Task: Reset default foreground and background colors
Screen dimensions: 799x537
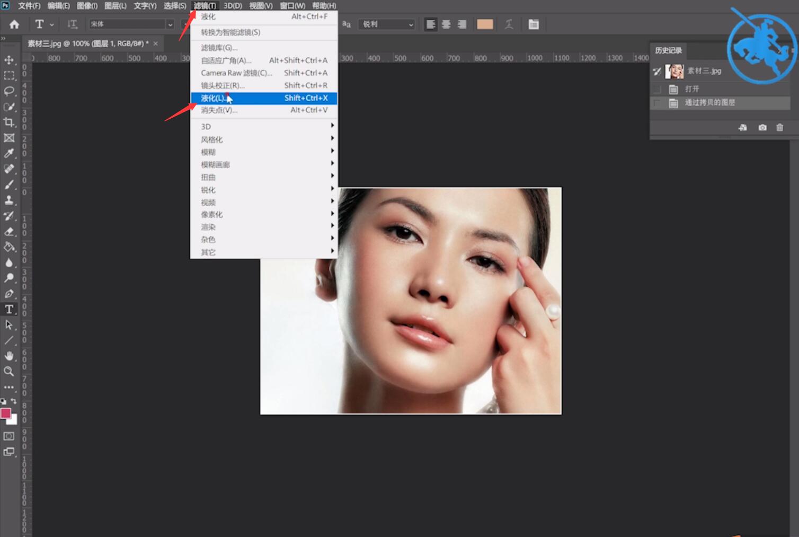Action: (x=3, y=401)
